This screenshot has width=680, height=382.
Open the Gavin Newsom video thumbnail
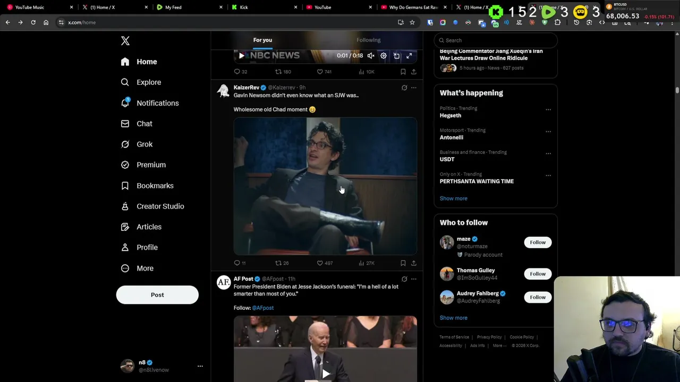click(x=325, y=186)
